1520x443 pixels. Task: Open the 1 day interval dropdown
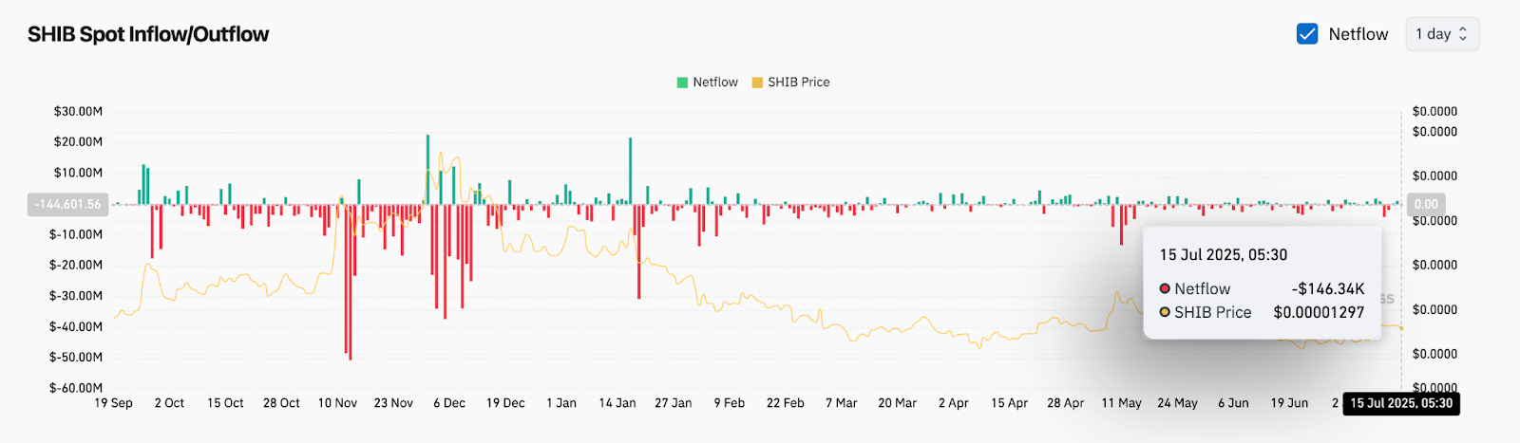click(x=1442, y=34)
